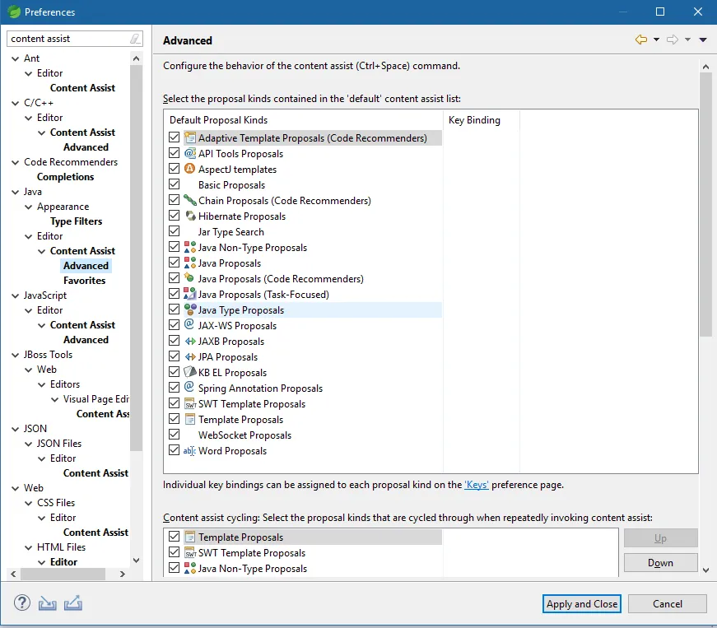This screenshot has height=628, width=717.
Task: Select Favorites under Java Content Assist
Action: click(84, 280)
